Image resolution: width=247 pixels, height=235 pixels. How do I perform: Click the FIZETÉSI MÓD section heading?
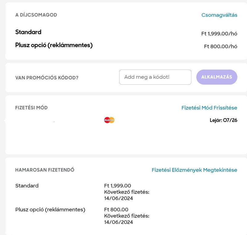click(31, 108)
